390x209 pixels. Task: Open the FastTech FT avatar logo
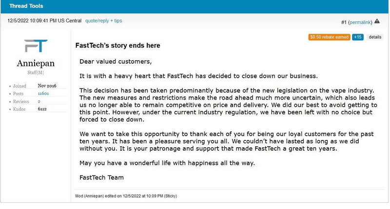[36, 46]
